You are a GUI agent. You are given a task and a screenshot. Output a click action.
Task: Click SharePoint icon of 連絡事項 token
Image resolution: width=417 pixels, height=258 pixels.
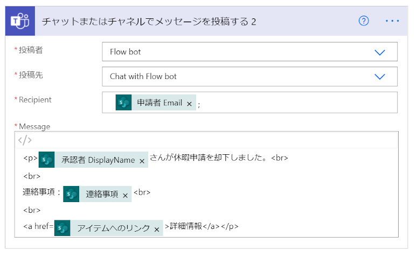[x=71, y=194]
